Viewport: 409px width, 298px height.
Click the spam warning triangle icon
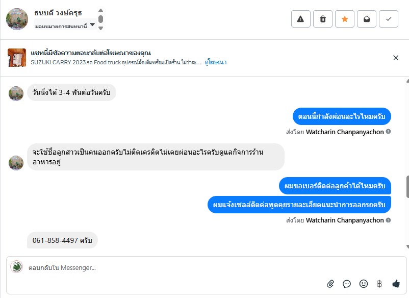coord(300,19)
